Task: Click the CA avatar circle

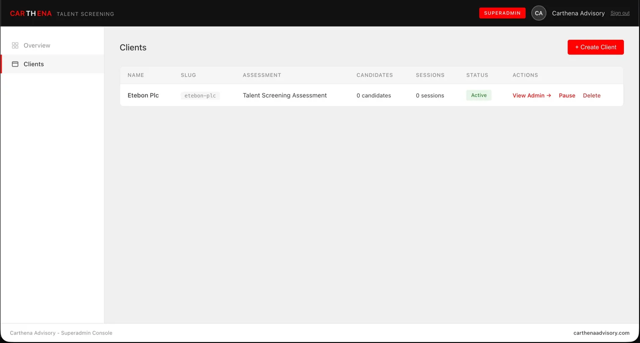Action: [538, 13]
